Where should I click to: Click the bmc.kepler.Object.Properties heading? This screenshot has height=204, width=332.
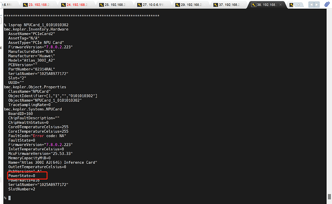tap(35, 87)
